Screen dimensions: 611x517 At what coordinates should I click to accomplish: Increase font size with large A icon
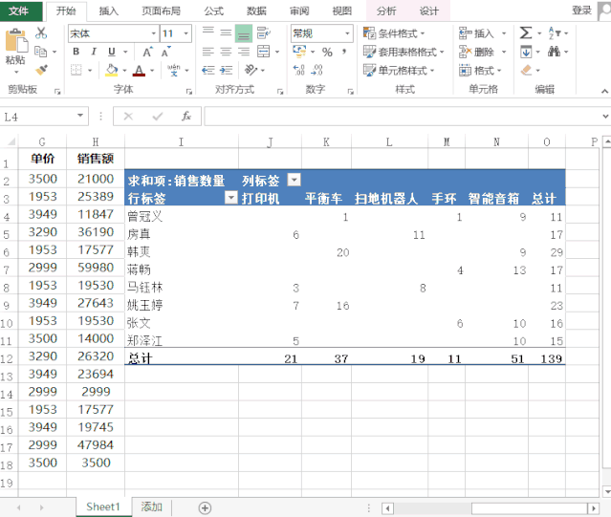tap(147, 52)
